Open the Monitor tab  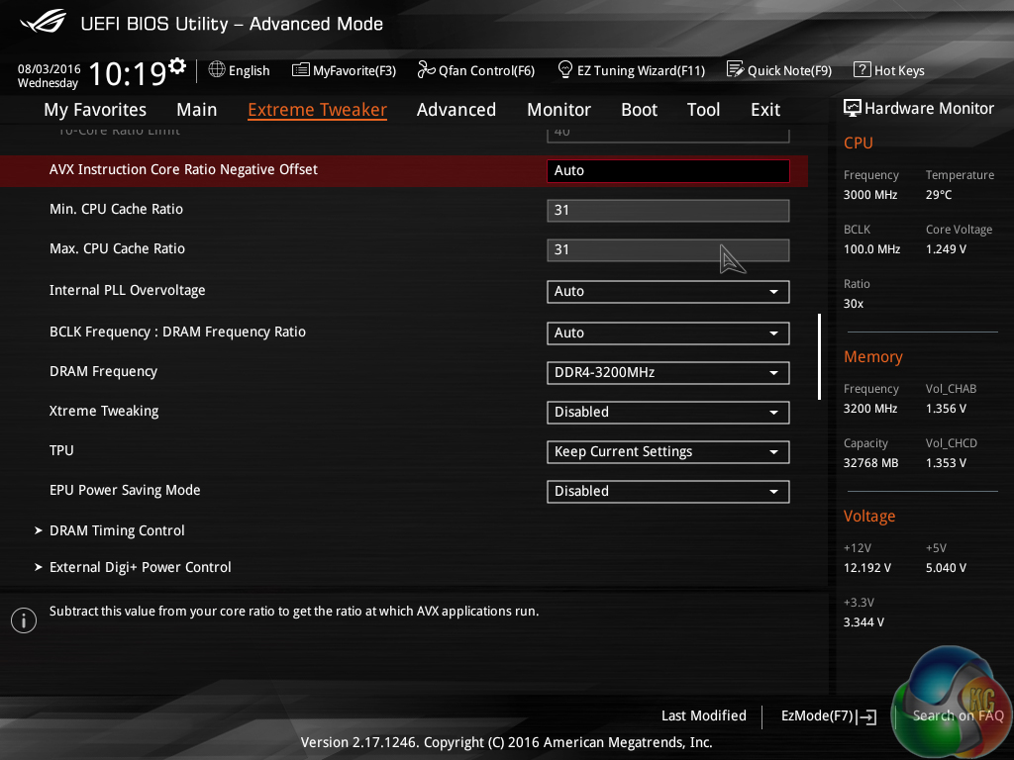(x=558, y=110)
